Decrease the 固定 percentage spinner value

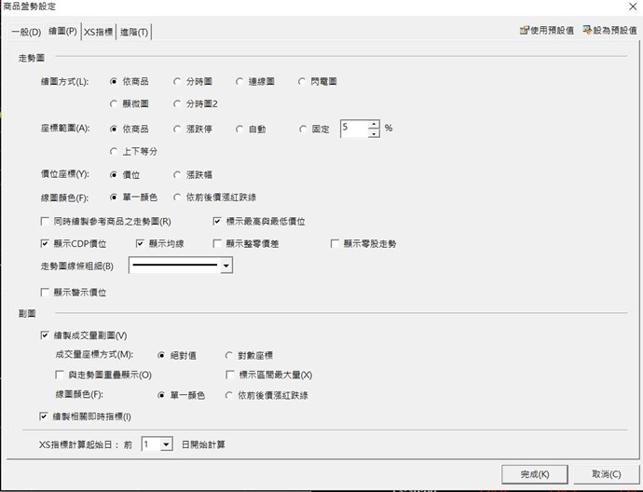click(x=374, y=133)
